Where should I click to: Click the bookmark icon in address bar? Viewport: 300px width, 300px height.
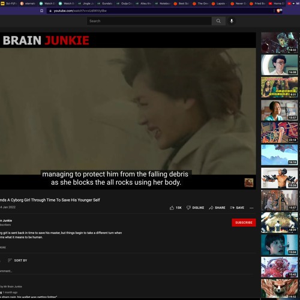(x=42, y=11)
